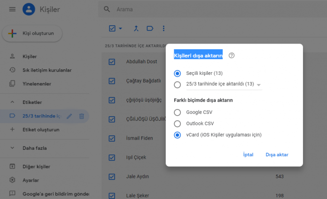Click the pencil edit label icon

tap(69, 116)
